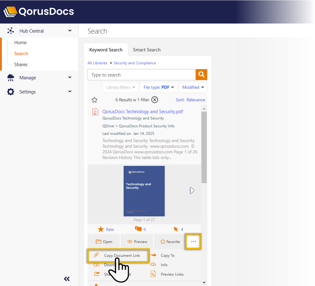Switch to the Smart Search tab
315x286 pixels.
pos(147,50)
